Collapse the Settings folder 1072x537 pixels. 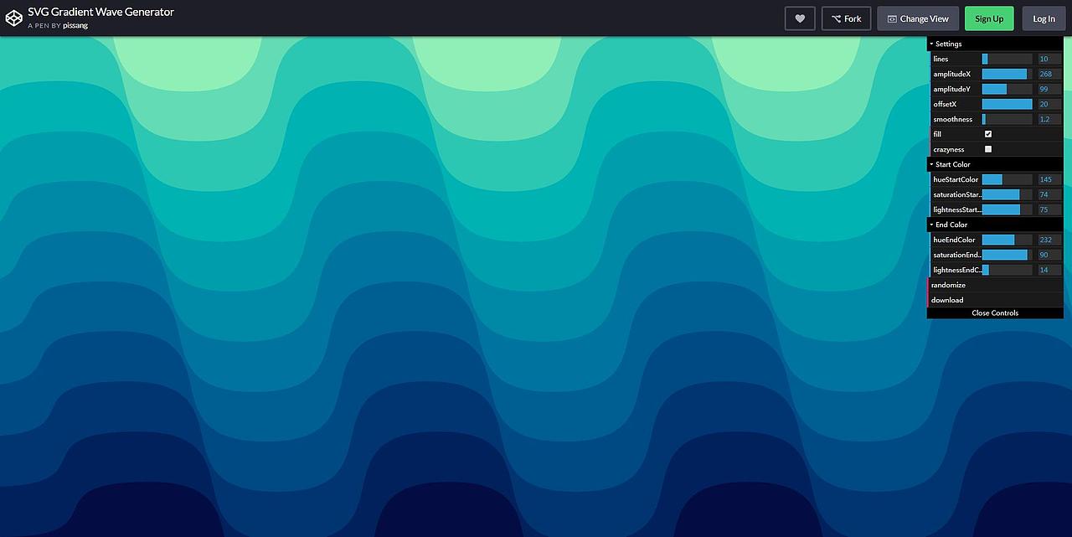point(946,44)
